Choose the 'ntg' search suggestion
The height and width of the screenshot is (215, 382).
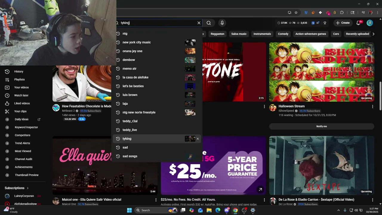[x=158, y=34]
